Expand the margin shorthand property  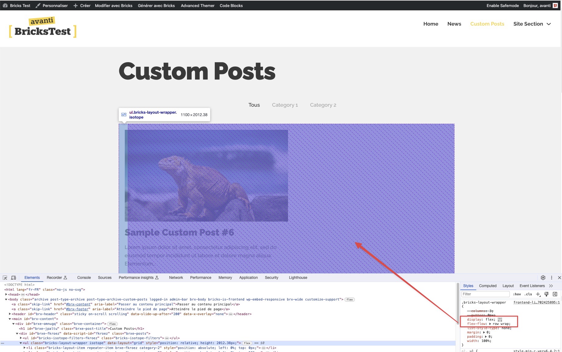coord(484,332)
